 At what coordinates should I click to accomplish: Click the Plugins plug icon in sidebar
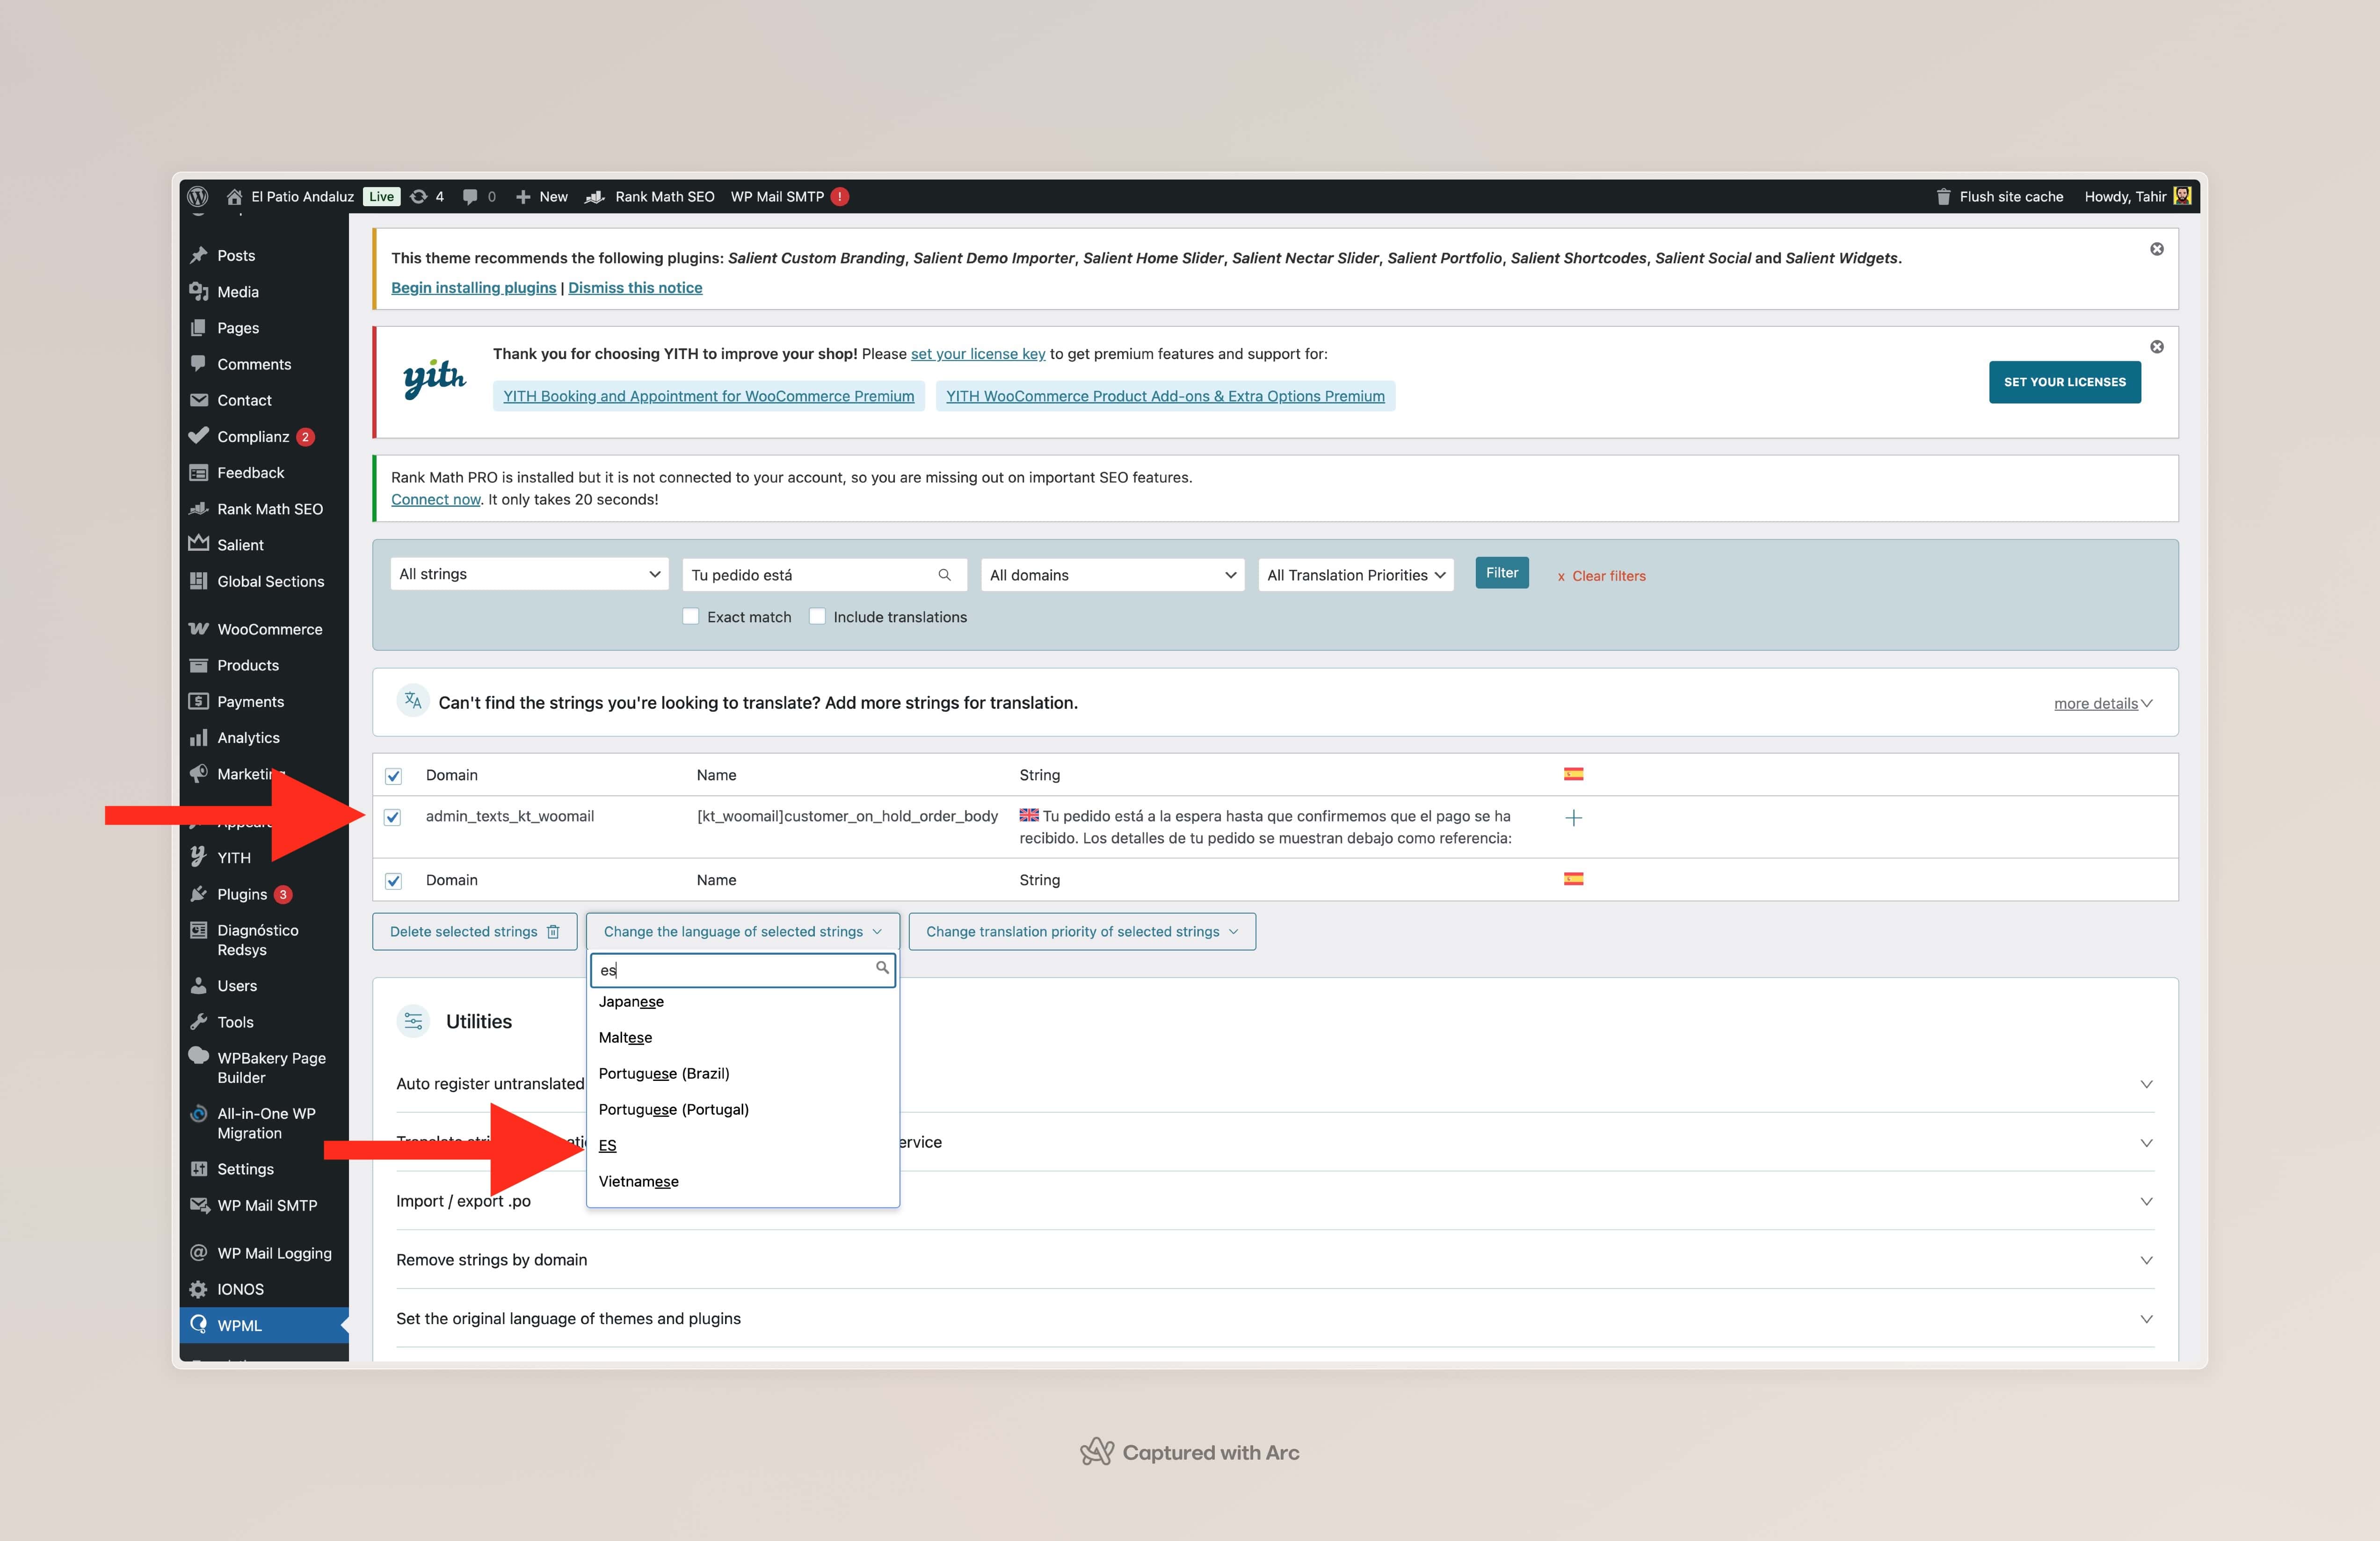tap(199, 893)
